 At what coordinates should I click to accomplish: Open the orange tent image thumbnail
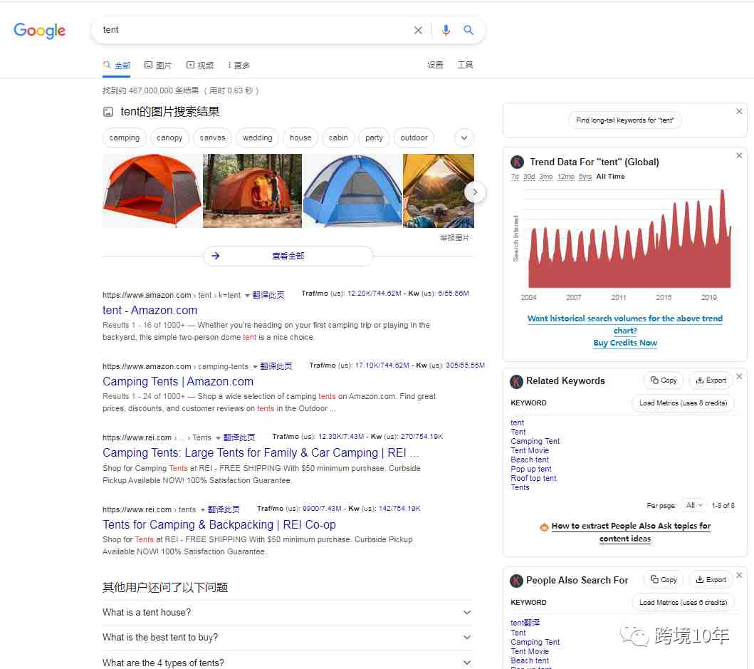click(x=152, y=191)
